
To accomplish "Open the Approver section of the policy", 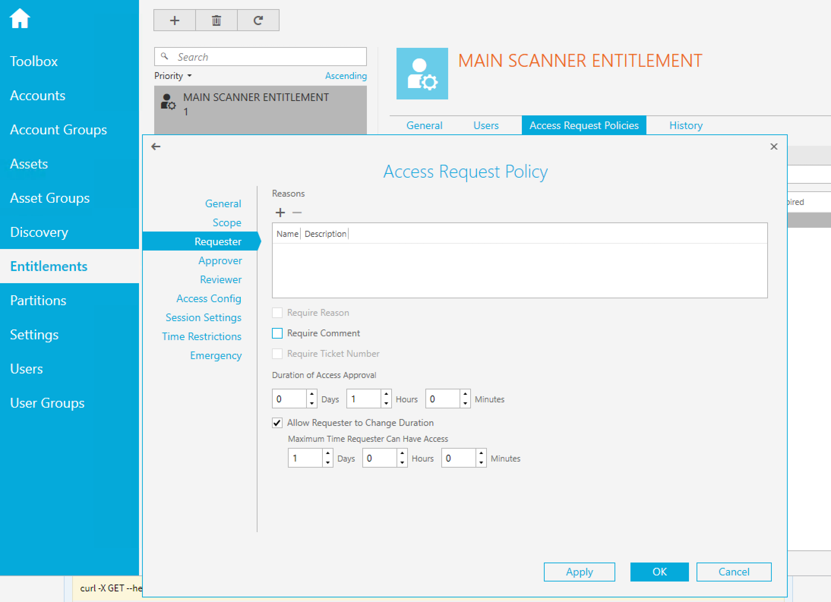I will (x=220, y=261).
